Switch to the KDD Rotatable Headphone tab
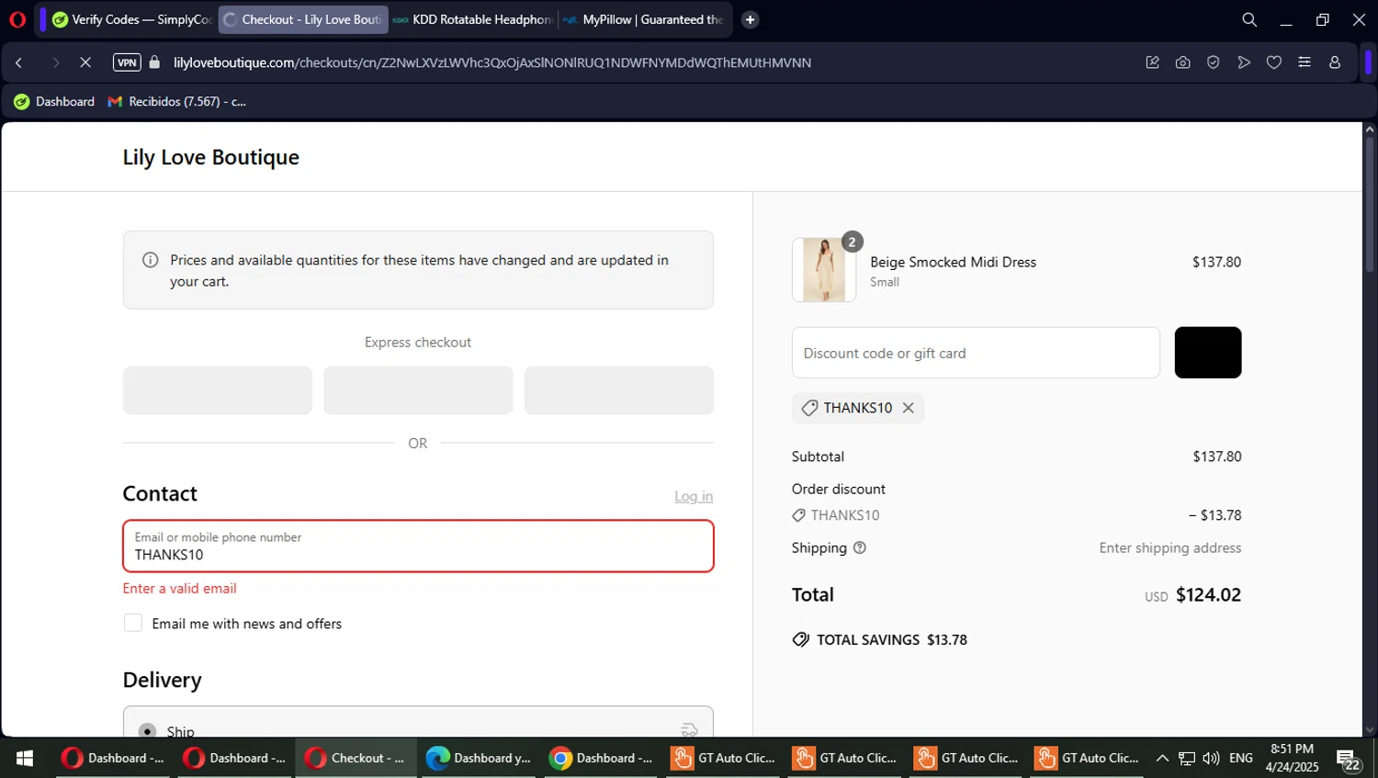 pos(473,19)
